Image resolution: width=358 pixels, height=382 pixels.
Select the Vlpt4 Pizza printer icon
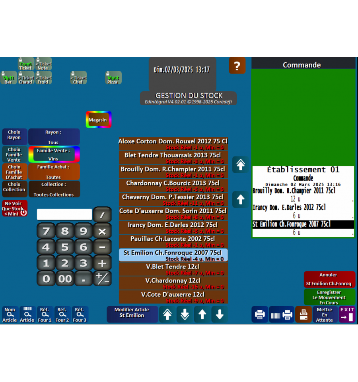click(113, 78)
